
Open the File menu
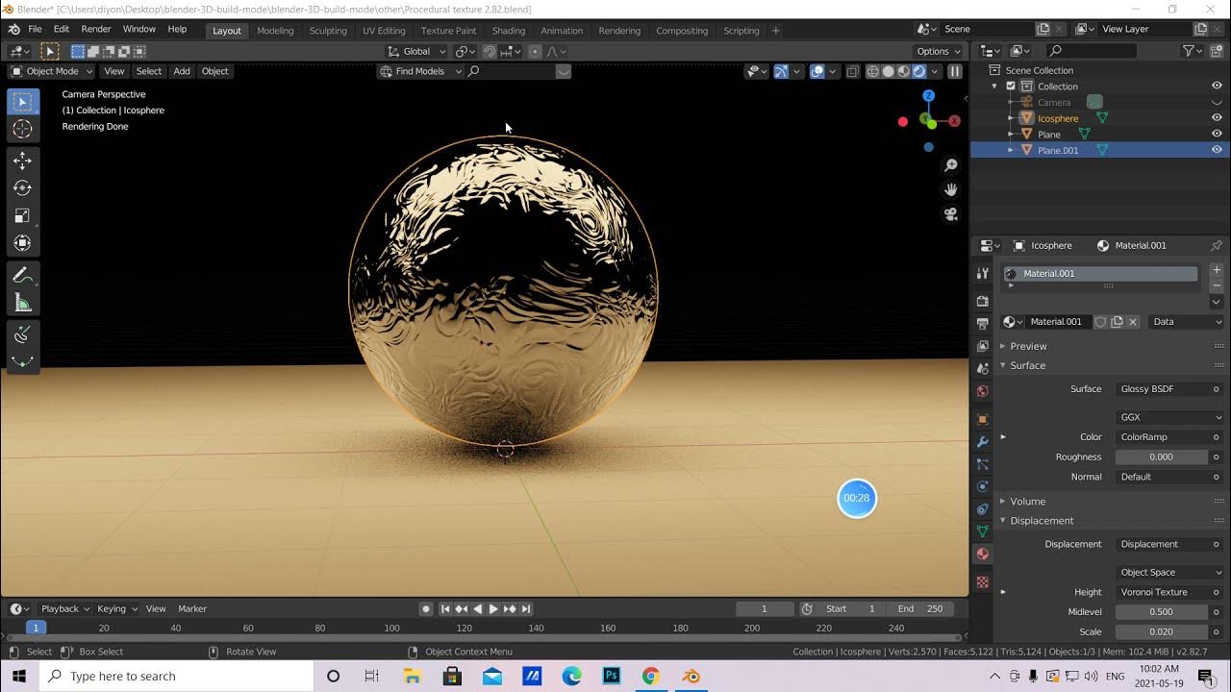tap(35, 30)
